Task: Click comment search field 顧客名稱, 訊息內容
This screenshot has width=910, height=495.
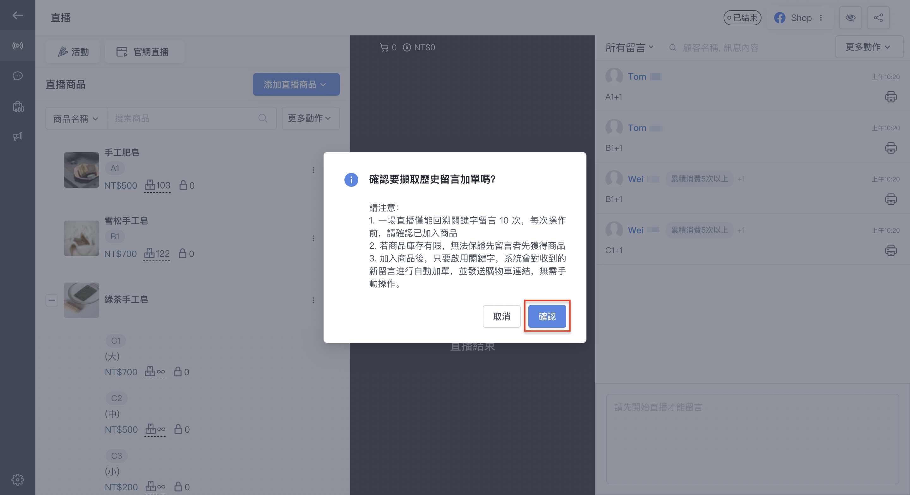Action: 721,48
